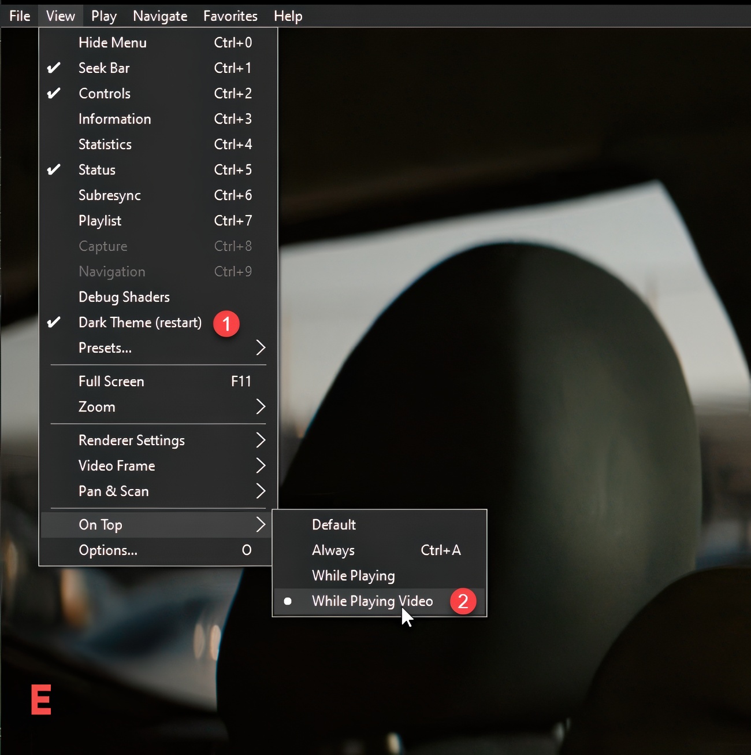751x755 pixels.
Task: Enable Debug Shaders
Action: (158, 297)
